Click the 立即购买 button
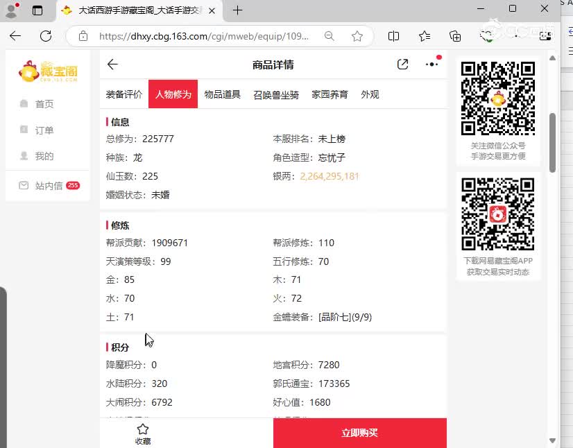 click(x=359, y=433)
